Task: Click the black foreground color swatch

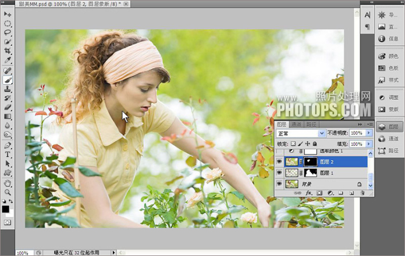Action: 6,209
